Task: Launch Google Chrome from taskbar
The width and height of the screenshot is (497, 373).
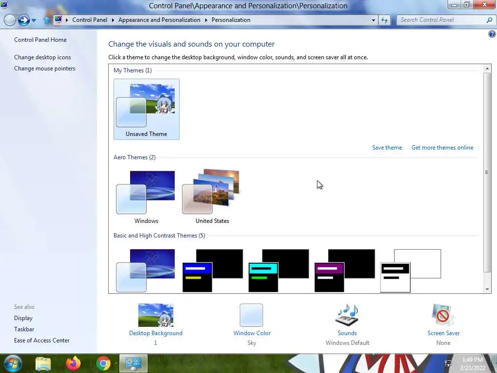Action: [103, 363]
